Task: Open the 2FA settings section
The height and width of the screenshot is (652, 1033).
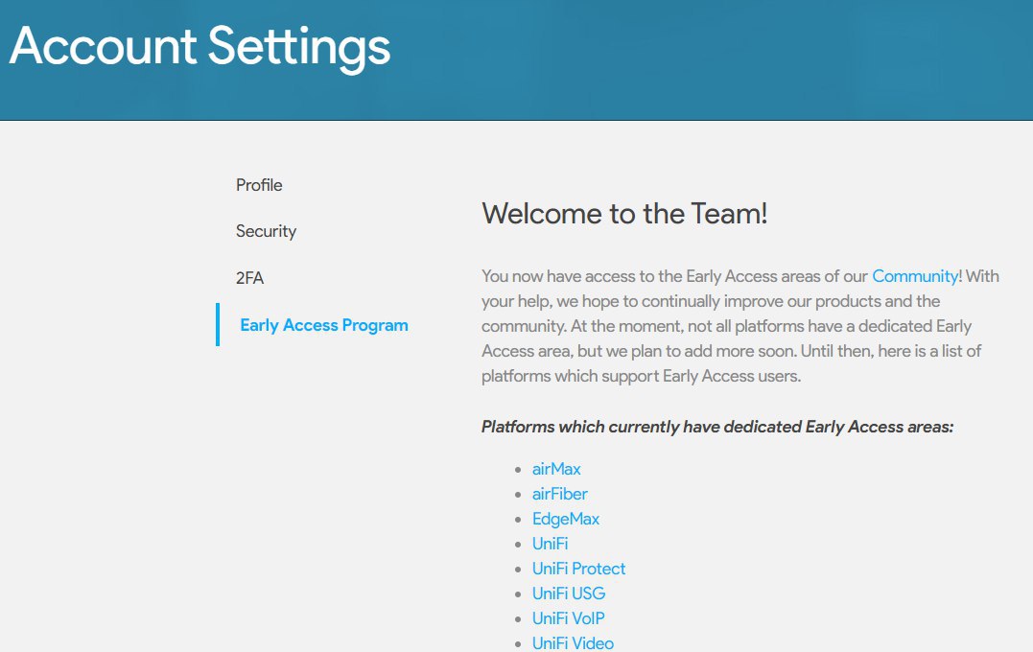Action: (x=249, y=278)
